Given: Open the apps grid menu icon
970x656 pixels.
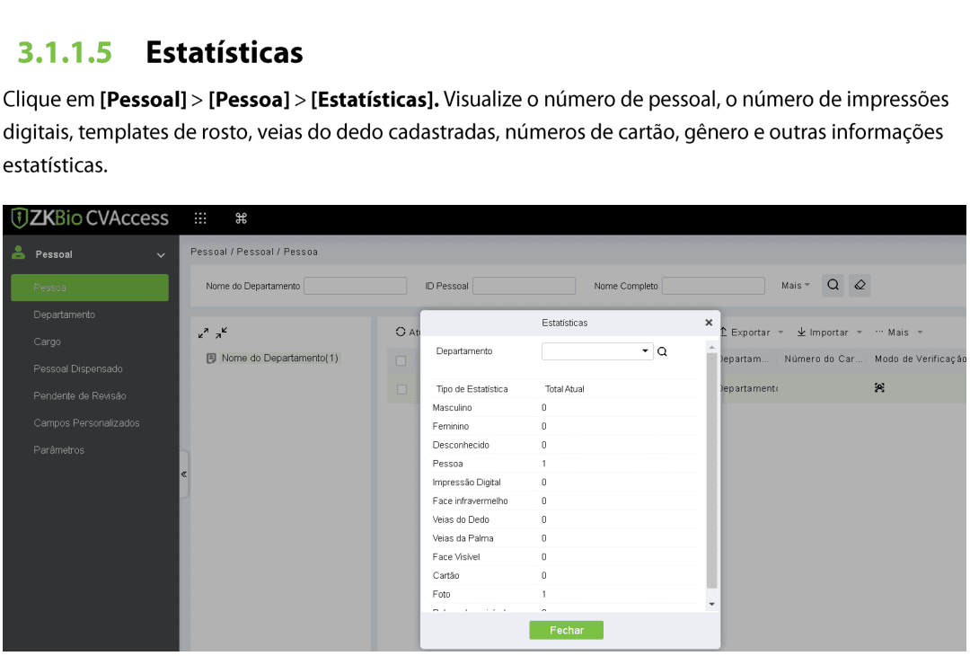Looking at the screenshot, I should [x=199, y=218].
